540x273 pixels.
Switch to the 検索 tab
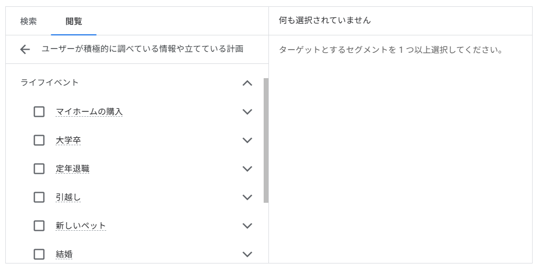point(29,22)
